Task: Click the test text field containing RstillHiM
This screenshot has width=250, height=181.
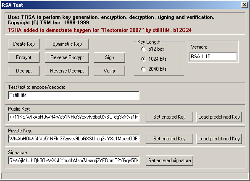Action: coord(74,95)
